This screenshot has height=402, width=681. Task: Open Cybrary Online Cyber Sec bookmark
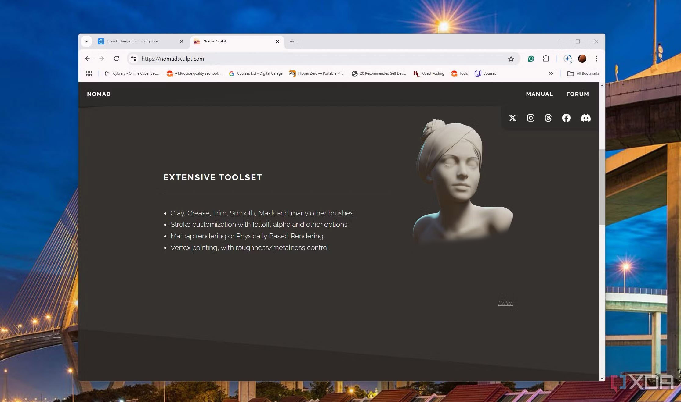click(132, 73)
